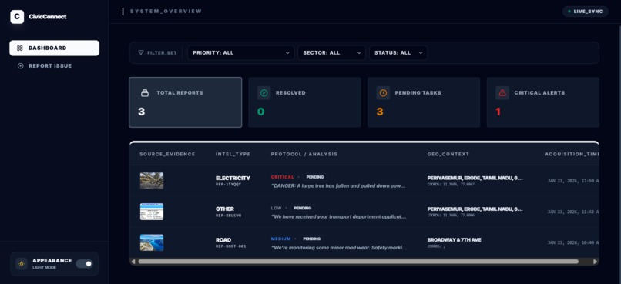Click the CRITICAL priority tag
Image resolution: width=621 pixels, height=284 pixels.
tap(283, 177)
